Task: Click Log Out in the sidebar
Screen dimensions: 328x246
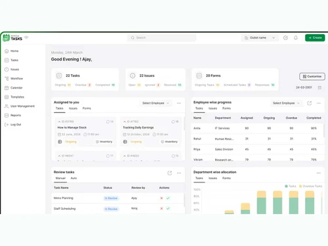Action: tap(12, 125)
